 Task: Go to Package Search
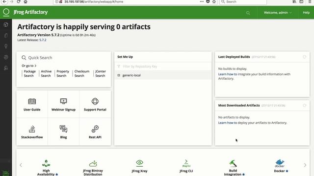pos(29,73)
